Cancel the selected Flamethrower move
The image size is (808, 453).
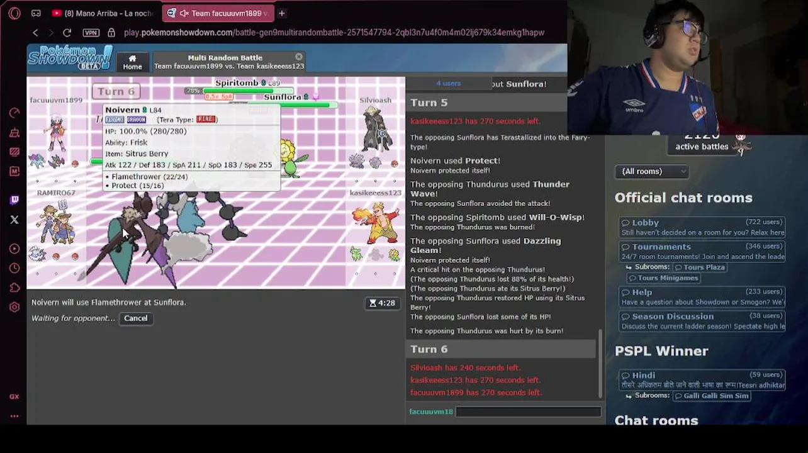tap(135, 318)
